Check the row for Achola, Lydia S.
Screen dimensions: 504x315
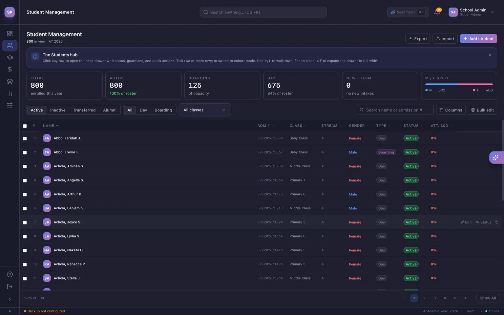25,237
